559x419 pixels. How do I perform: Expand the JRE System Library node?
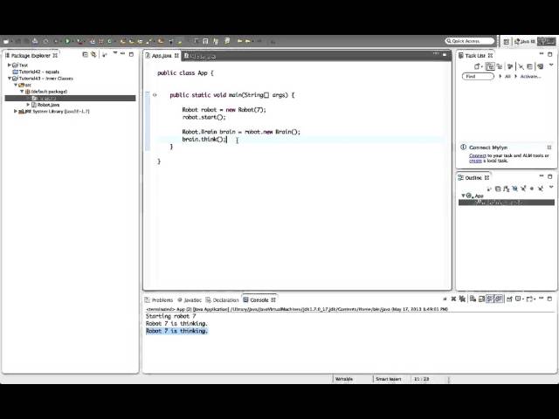pos(16,111)
